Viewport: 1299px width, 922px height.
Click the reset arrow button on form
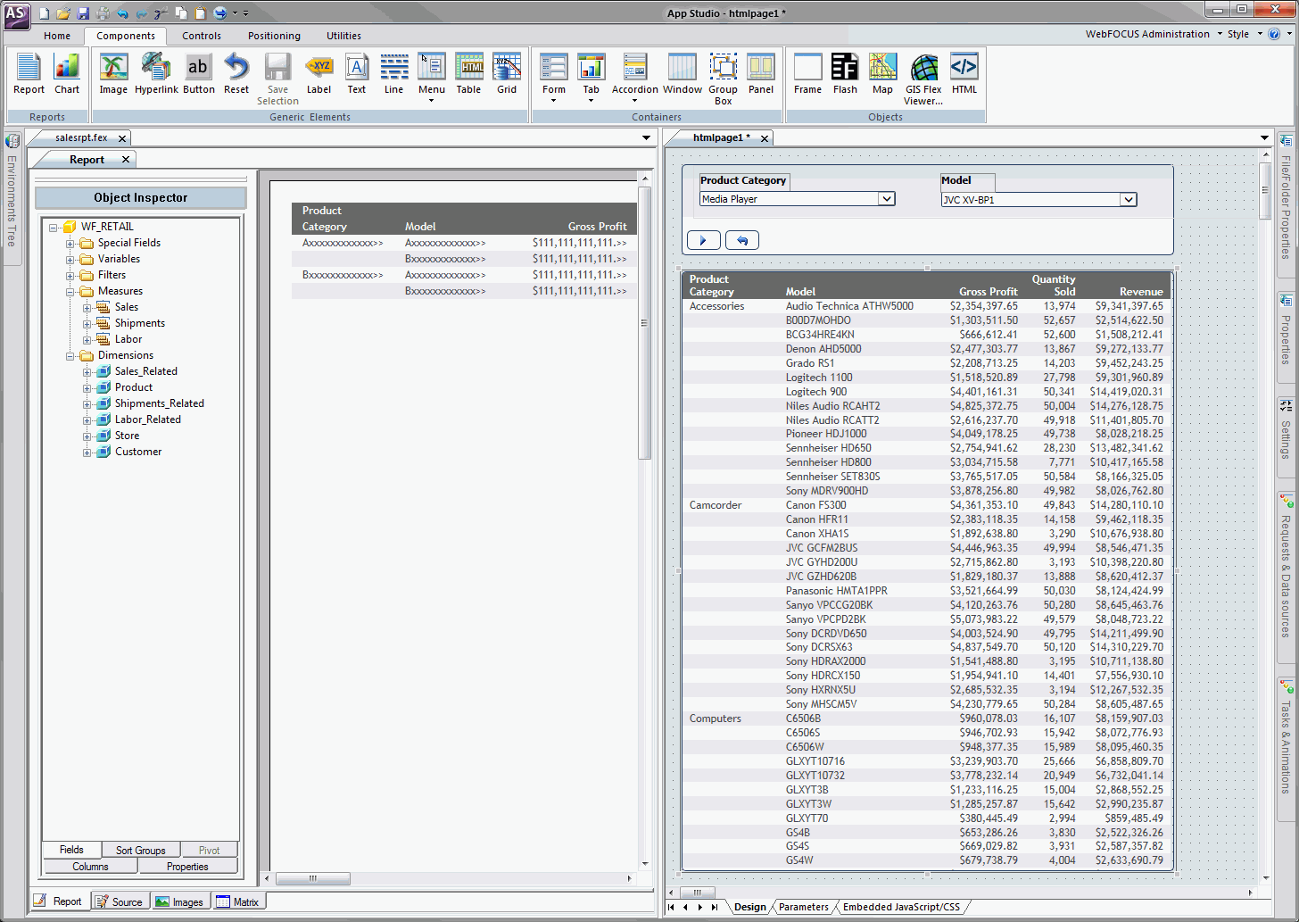pos(742,240)
